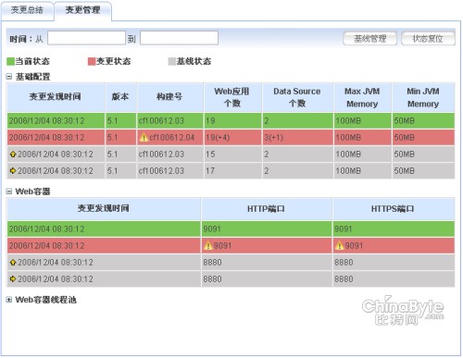Click 50MB in the red row
Screen dimensions: 463x358
click(x=405, y=137)
